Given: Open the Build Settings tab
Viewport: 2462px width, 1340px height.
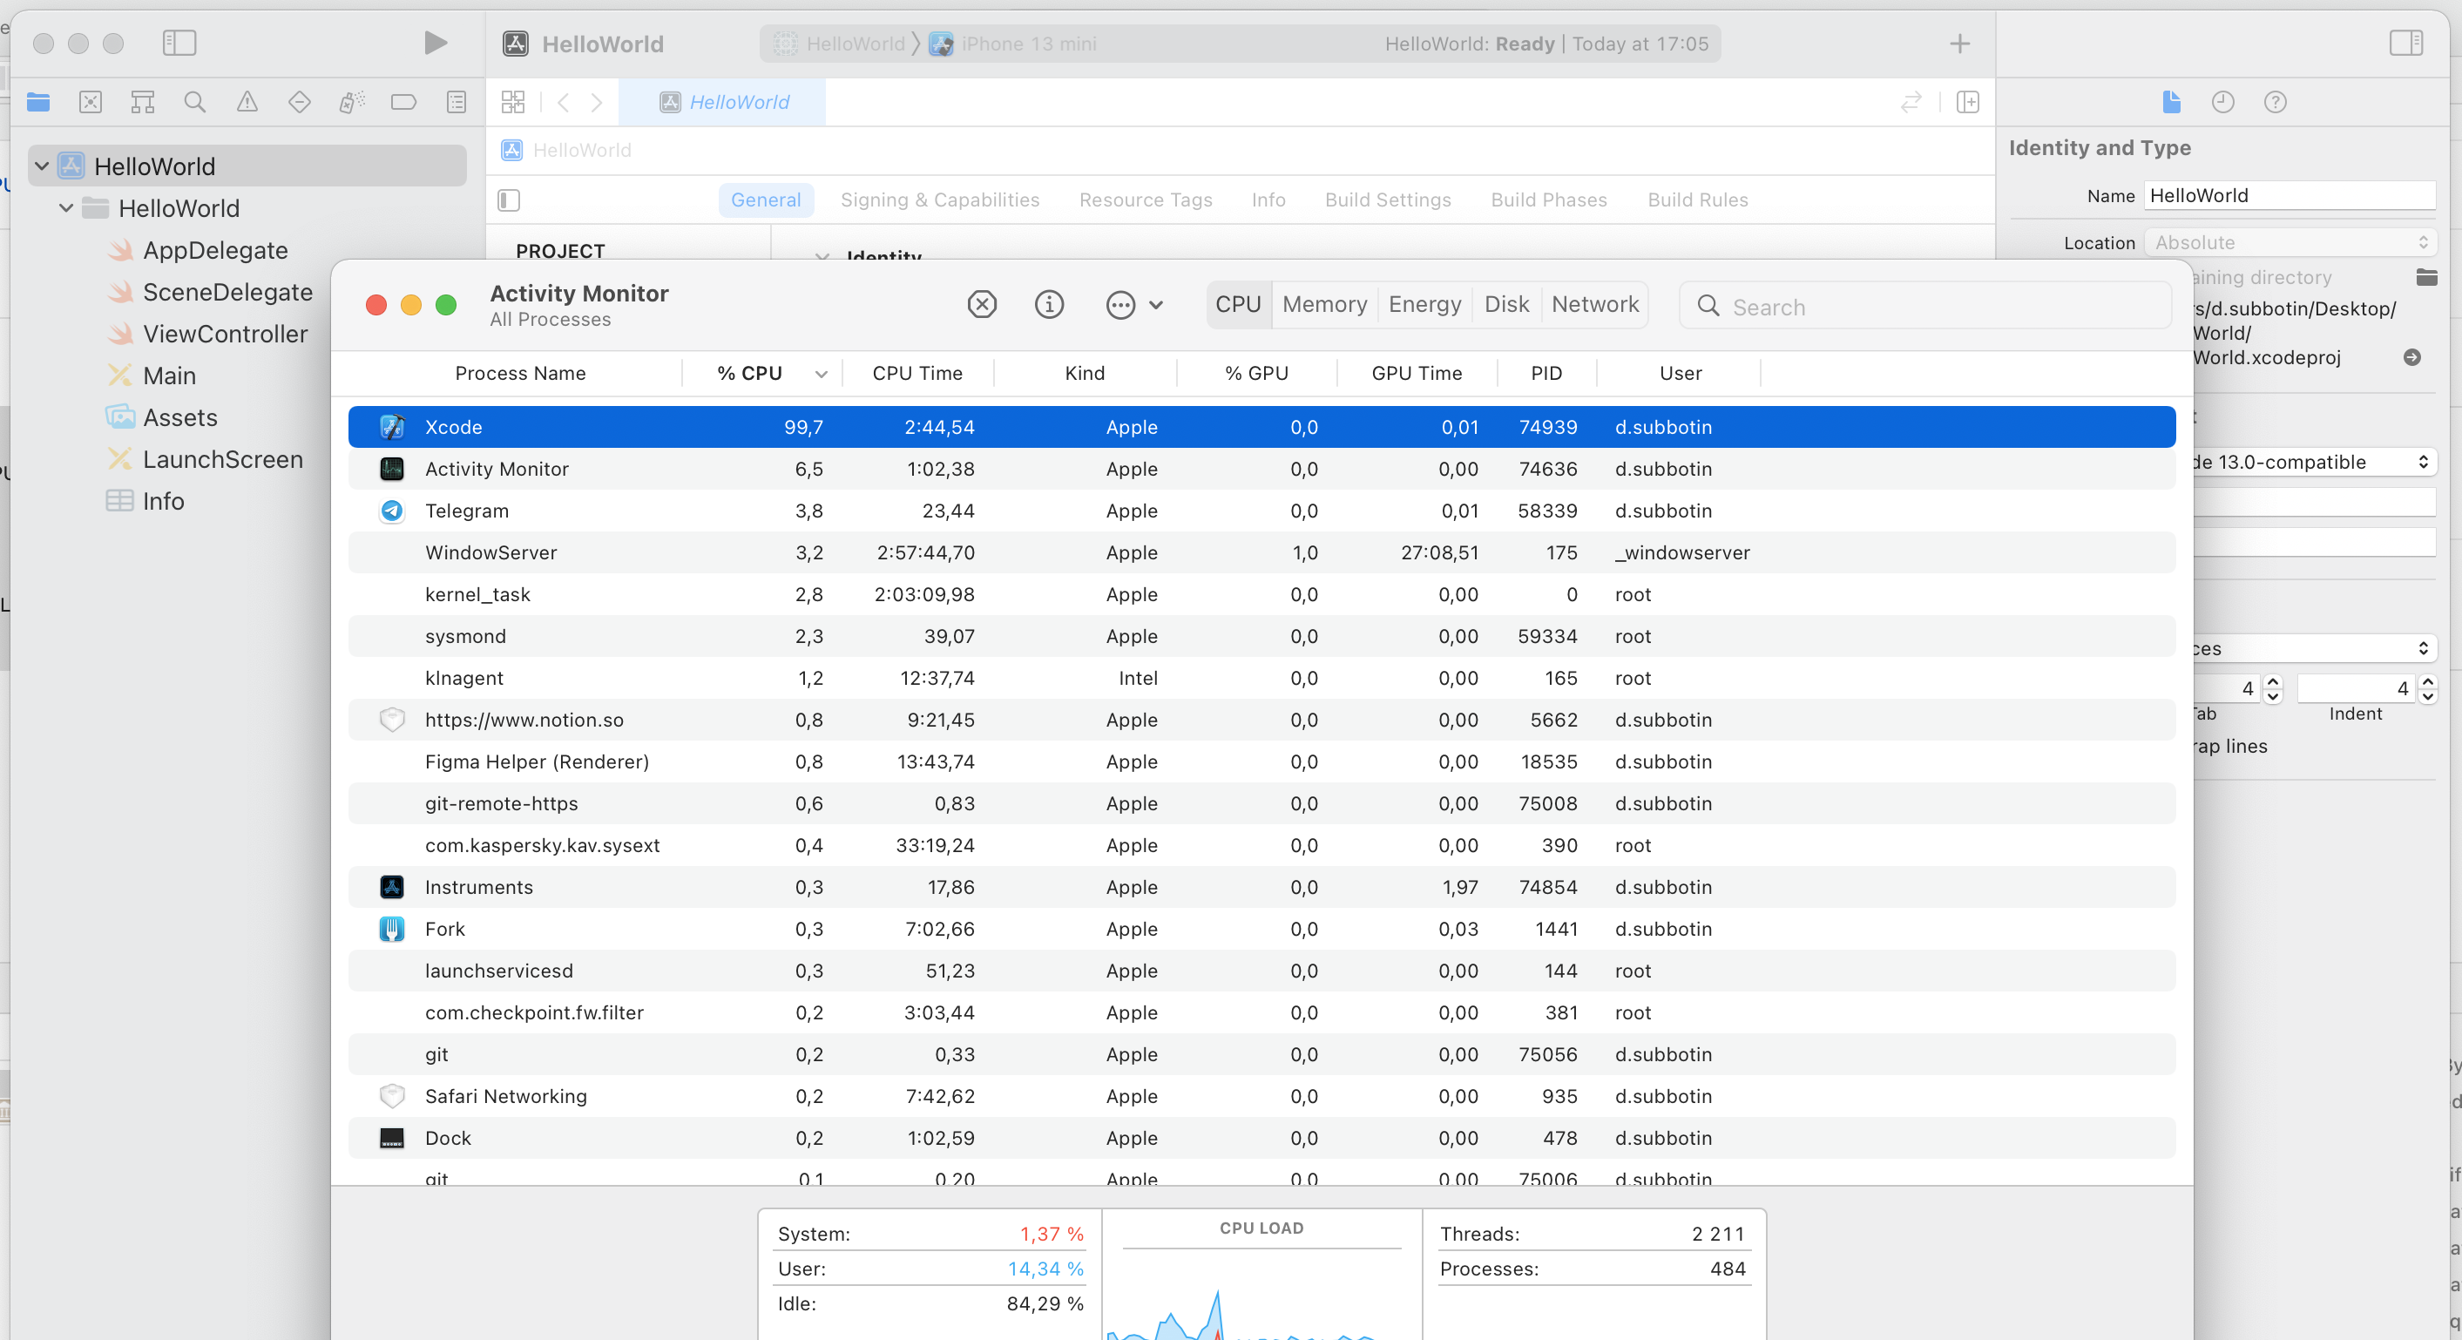Looking at the screenshot, I should pyautogui.click(x=1387, y=200).
